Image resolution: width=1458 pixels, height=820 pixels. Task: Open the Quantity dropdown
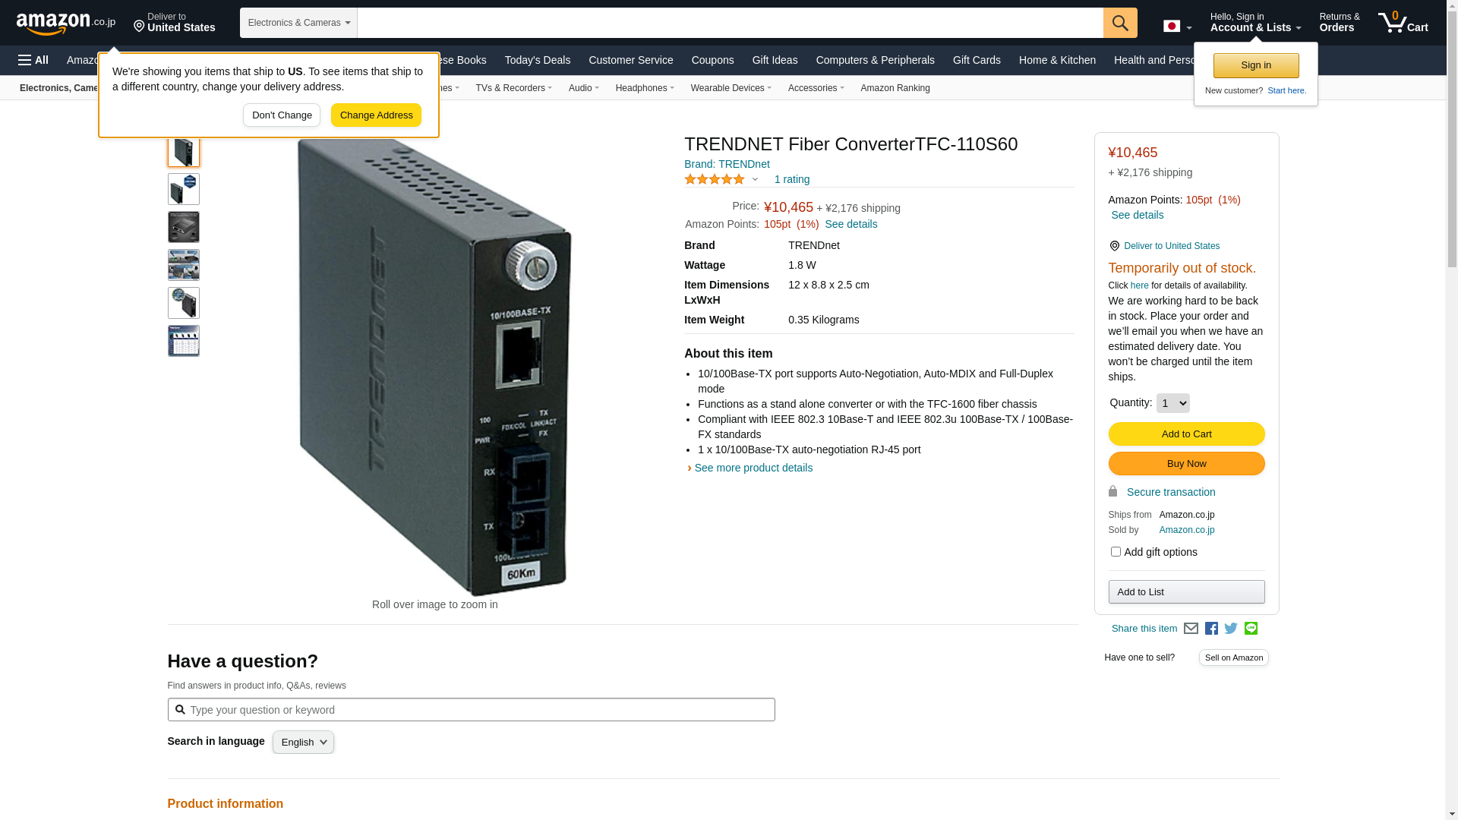coord(1172,403)
